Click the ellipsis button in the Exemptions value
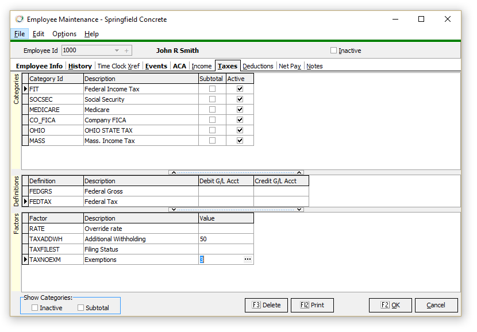This screenshot has width=477, height=332. point(248,260)
